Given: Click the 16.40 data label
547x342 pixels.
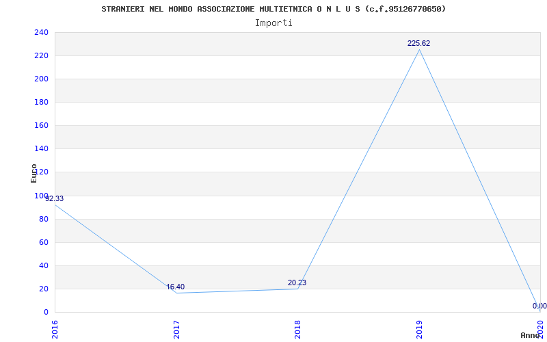Looking at the screenshot, I should [176, 287].
